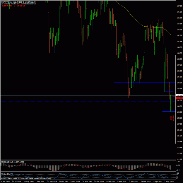183x183 pixels.
Task: Click the 23 Sep 2009 date label
Action: tap(52, 182)
